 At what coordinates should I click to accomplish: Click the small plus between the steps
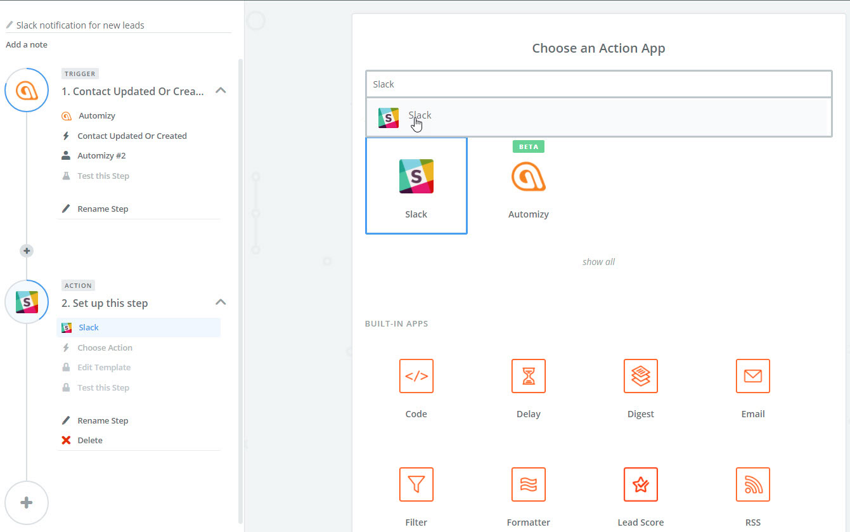27,250
